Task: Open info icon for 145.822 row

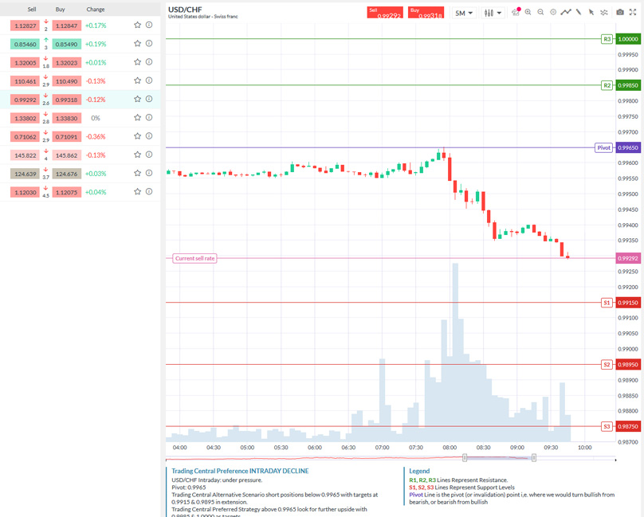Action: pyautogui.click(x=149, y=155)
